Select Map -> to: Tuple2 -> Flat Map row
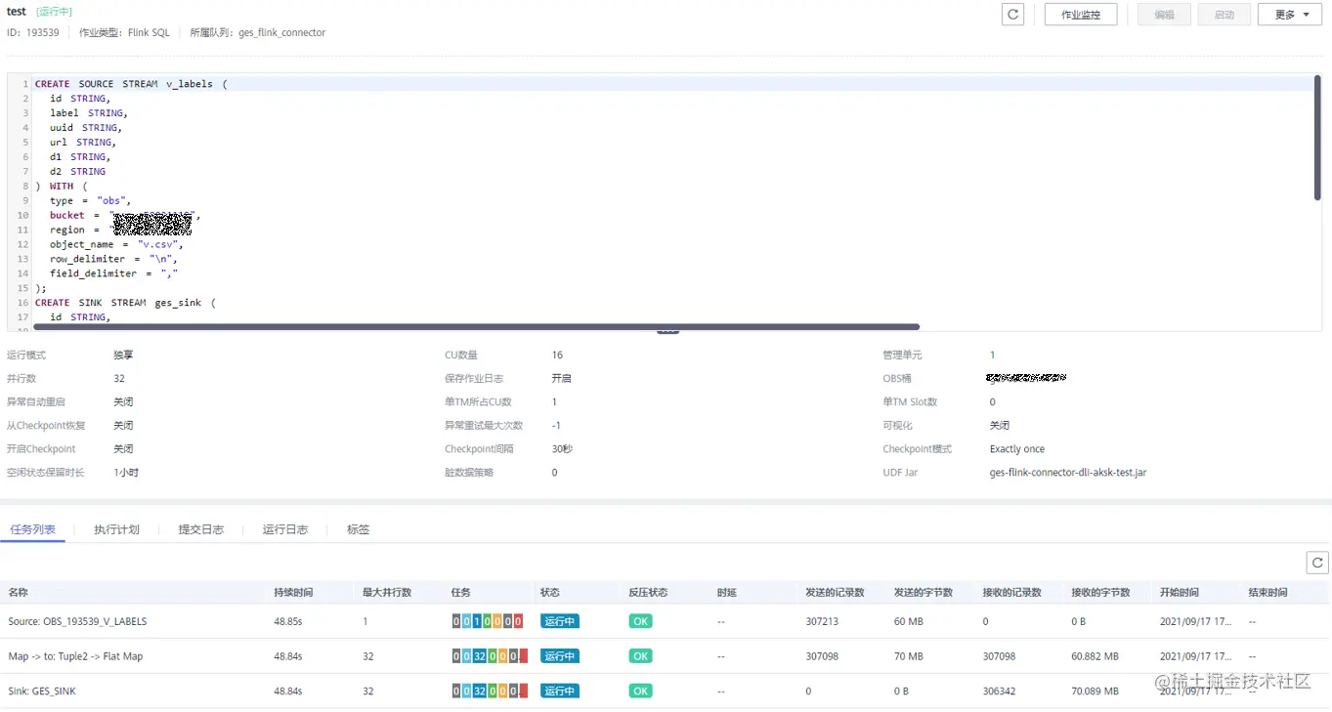The width and height of the screenshot is (1332, 712). tap(666, 656)
